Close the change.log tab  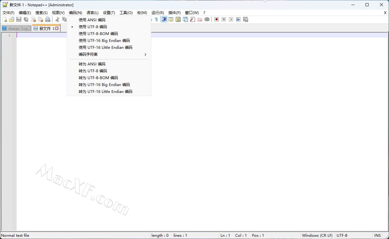[x=29, y=28]
